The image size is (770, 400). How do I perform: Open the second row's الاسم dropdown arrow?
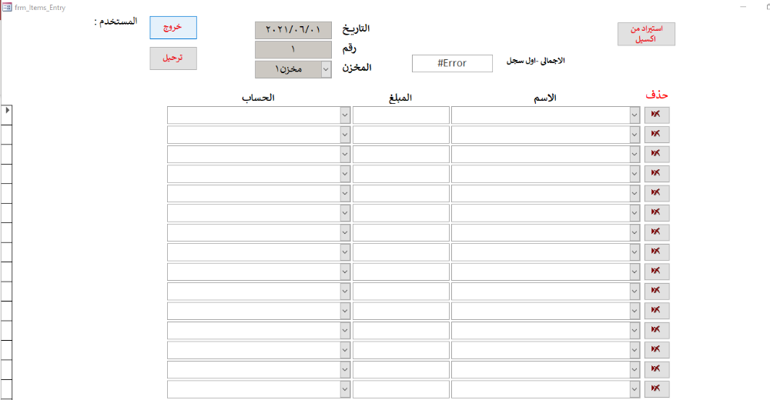point(634,135)
